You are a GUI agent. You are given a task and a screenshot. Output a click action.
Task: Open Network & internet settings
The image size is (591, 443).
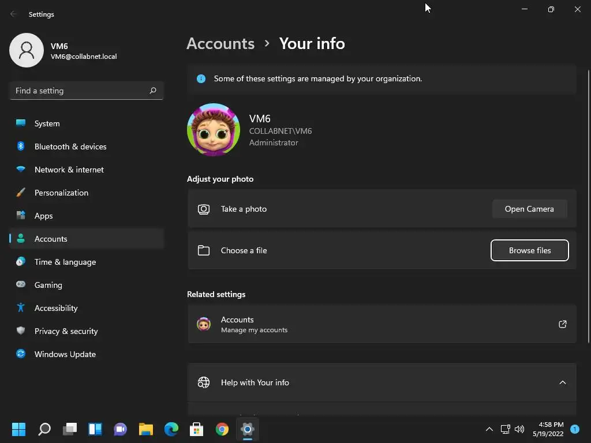pos(87,170)
